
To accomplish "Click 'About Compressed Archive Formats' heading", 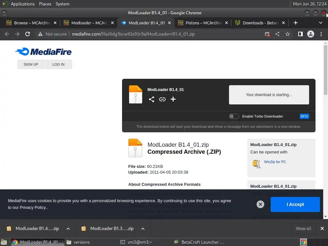I will pos(164,184).
